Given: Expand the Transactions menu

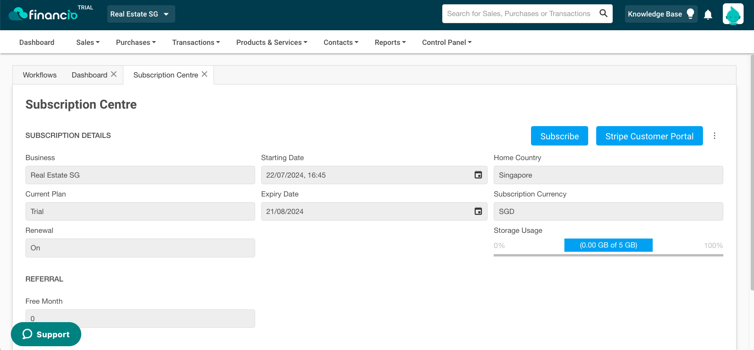Looking at the screenshot, I should click(196, 43).
